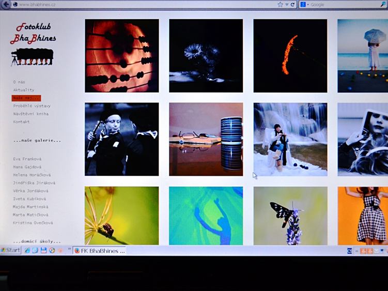The width and height of the screenshot is (388, 291).
Task: Open the 'Návštěvní kniha' guestbook
Action: tap(31, 114)
